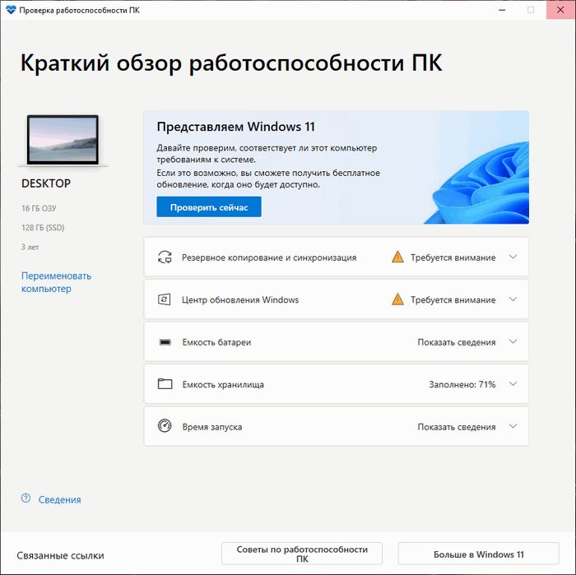The image size is (576, 575).
Task: Click Советы по работоспособности ПК button
Action: coord(302,554)
